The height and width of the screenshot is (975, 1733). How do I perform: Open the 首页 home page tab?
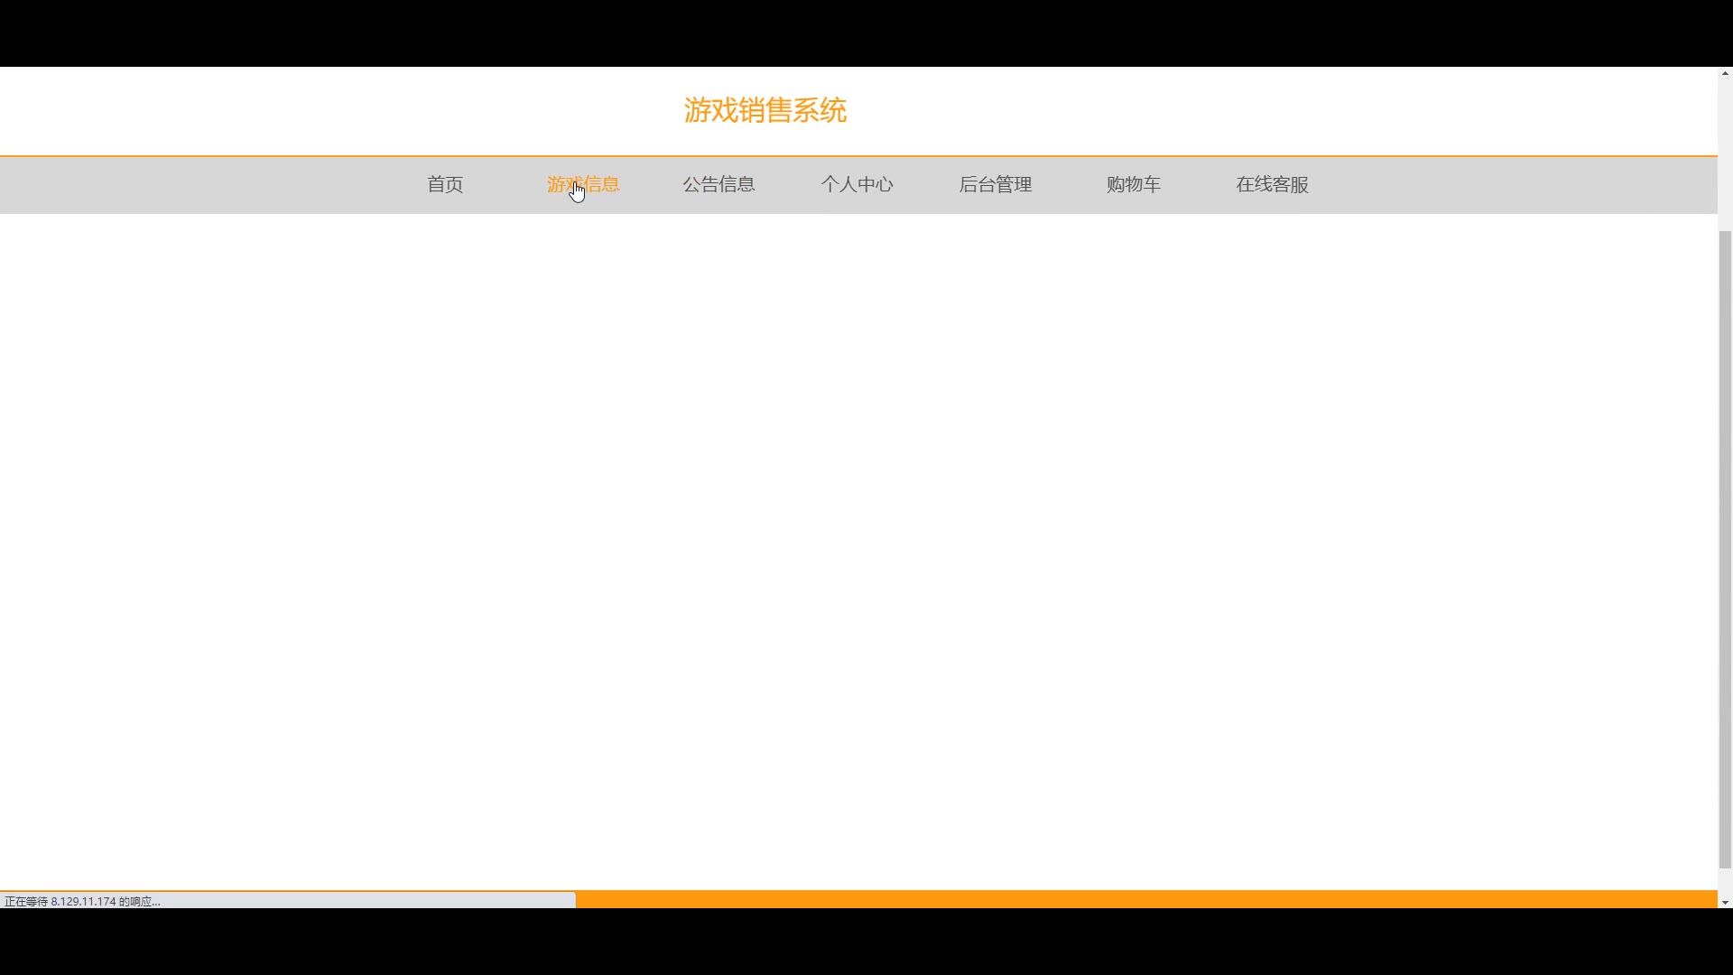coord(445,184)
